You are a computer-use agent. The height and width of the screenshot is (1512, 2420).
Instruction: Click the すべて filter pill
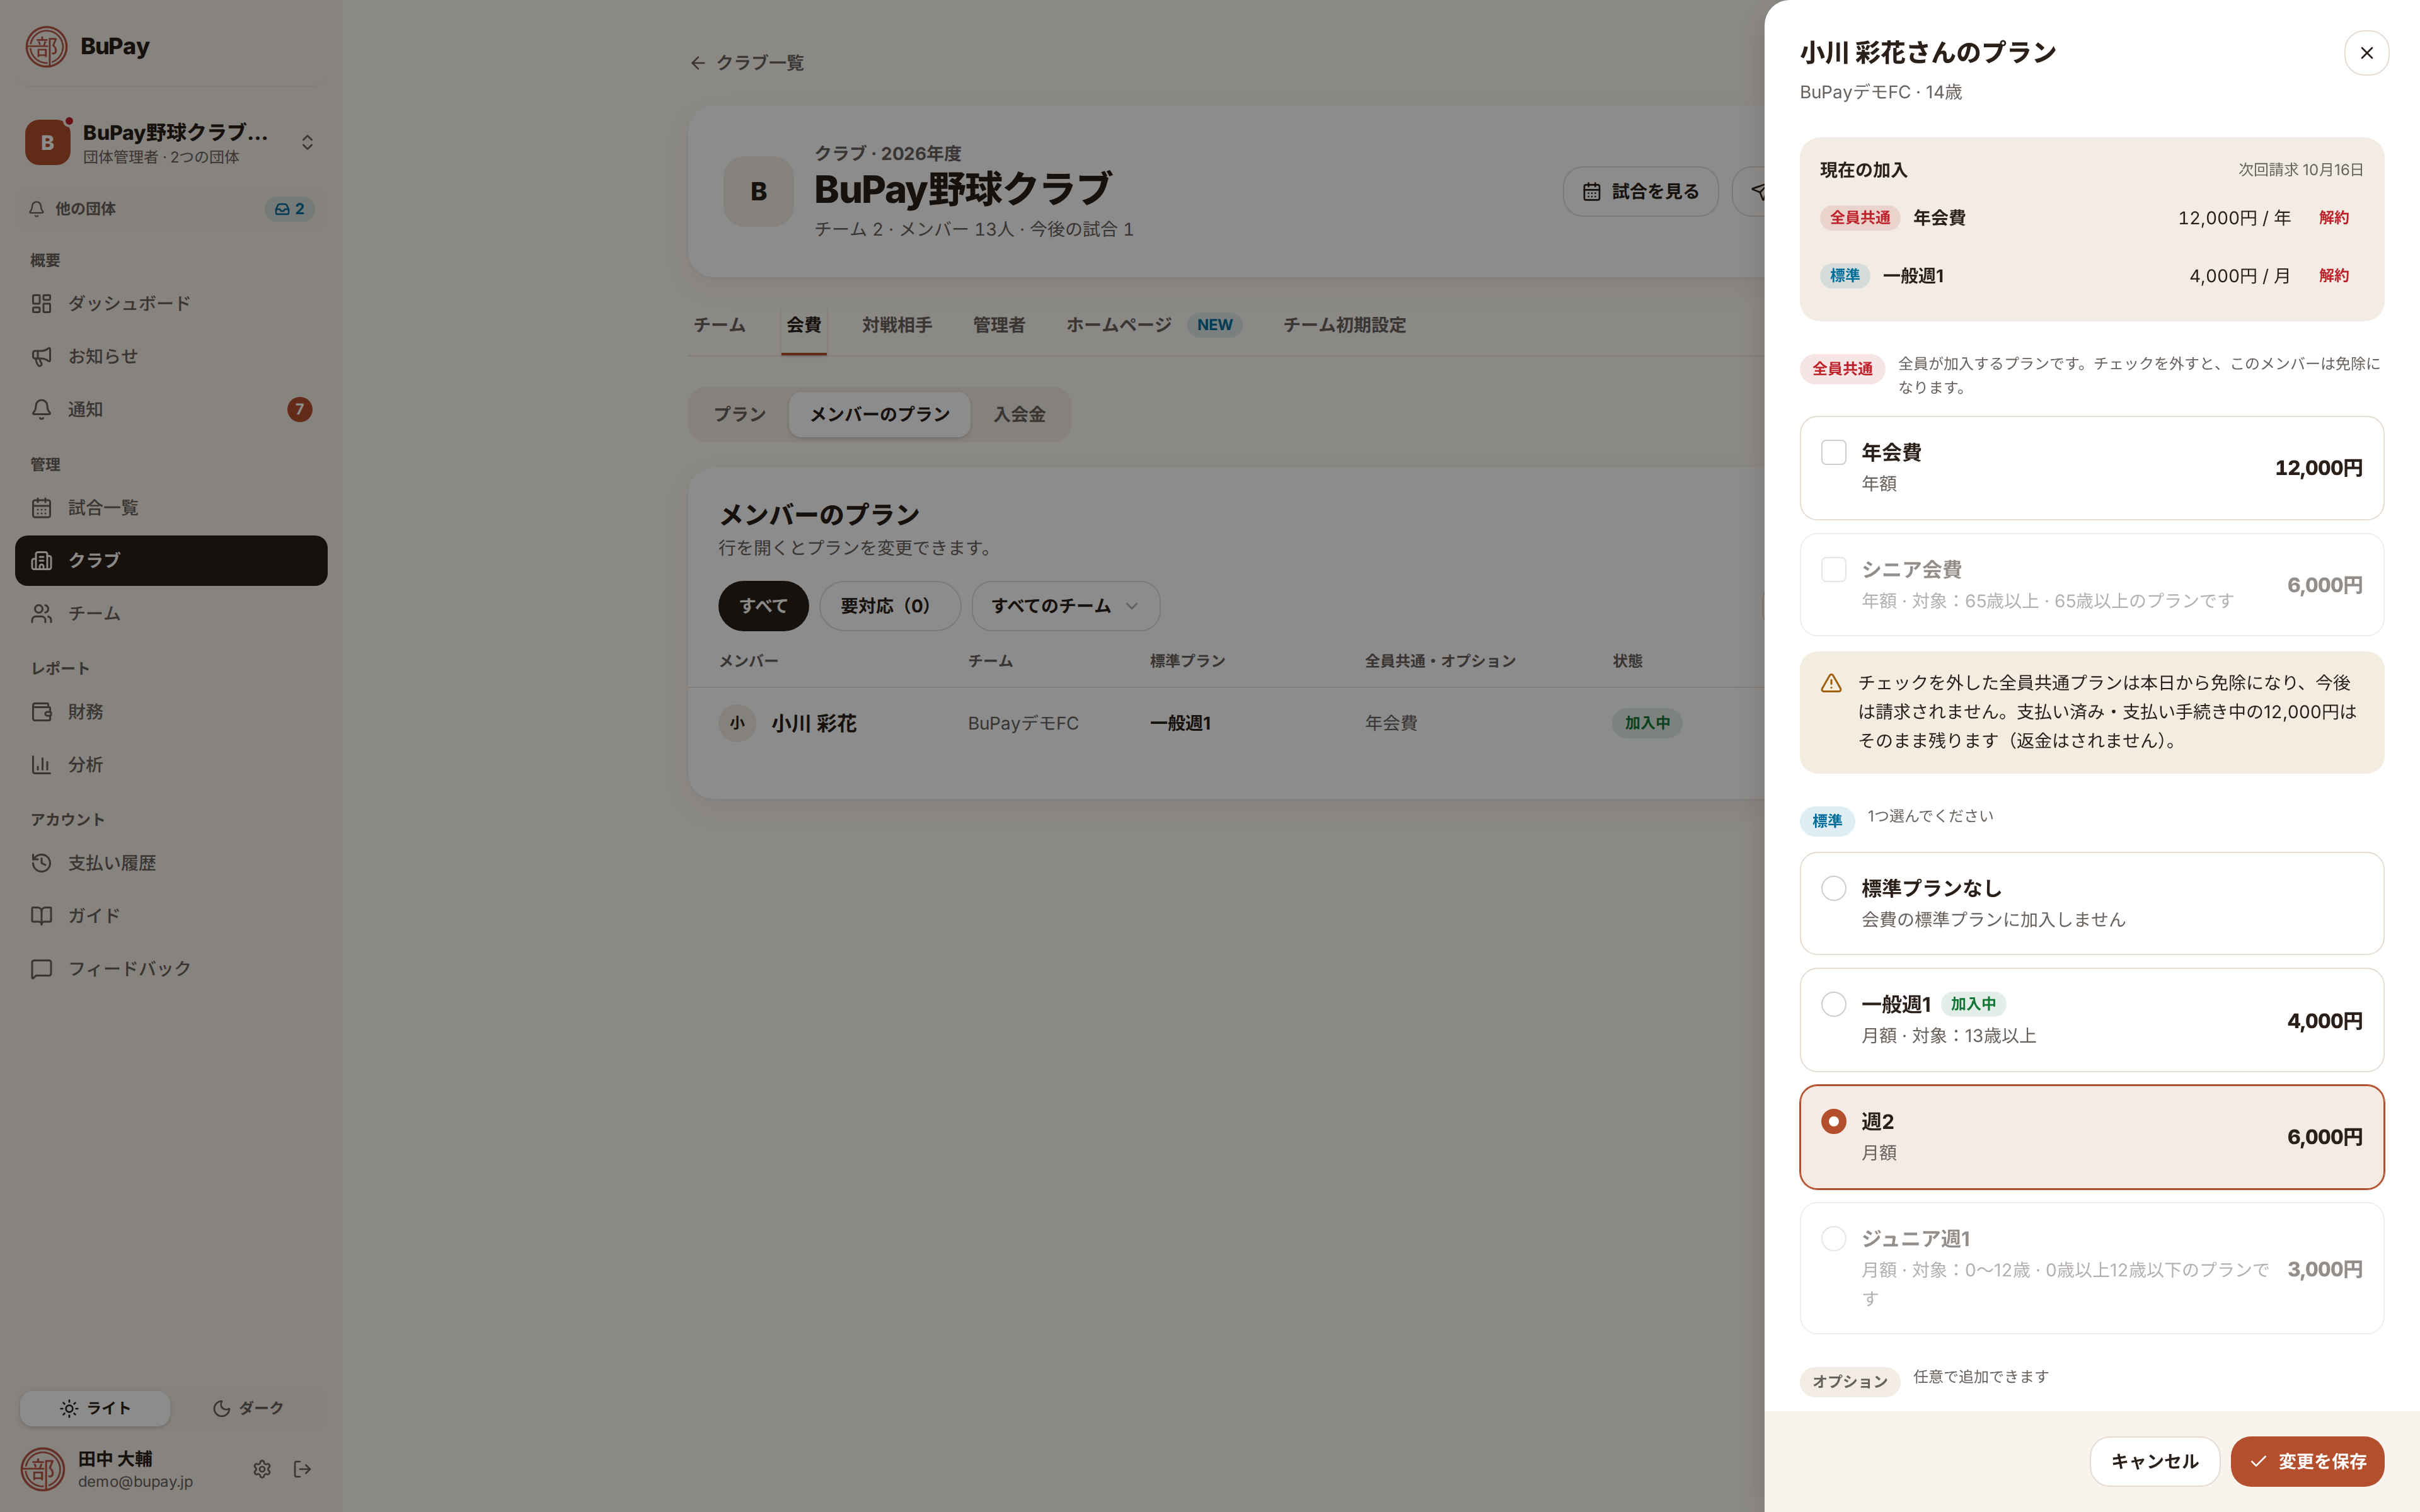point(763,606)
